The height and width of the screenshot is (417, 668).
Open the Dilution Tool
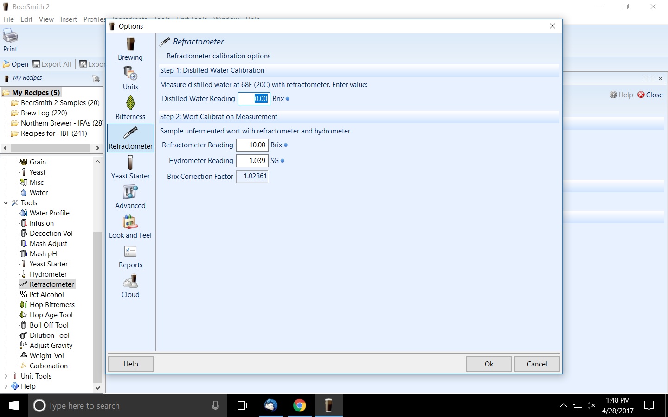pos(45,335)
